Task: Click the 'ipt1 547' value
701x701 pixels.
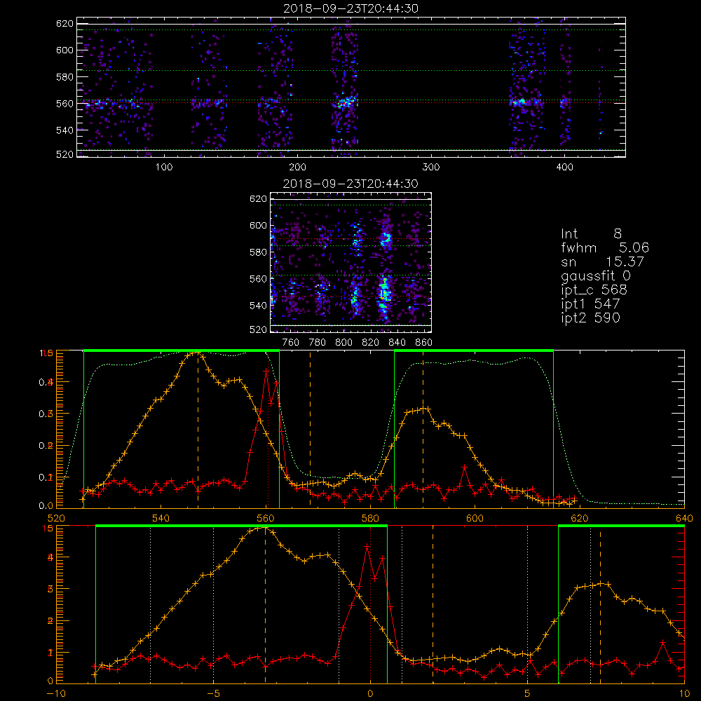Action: click(590, 304)
